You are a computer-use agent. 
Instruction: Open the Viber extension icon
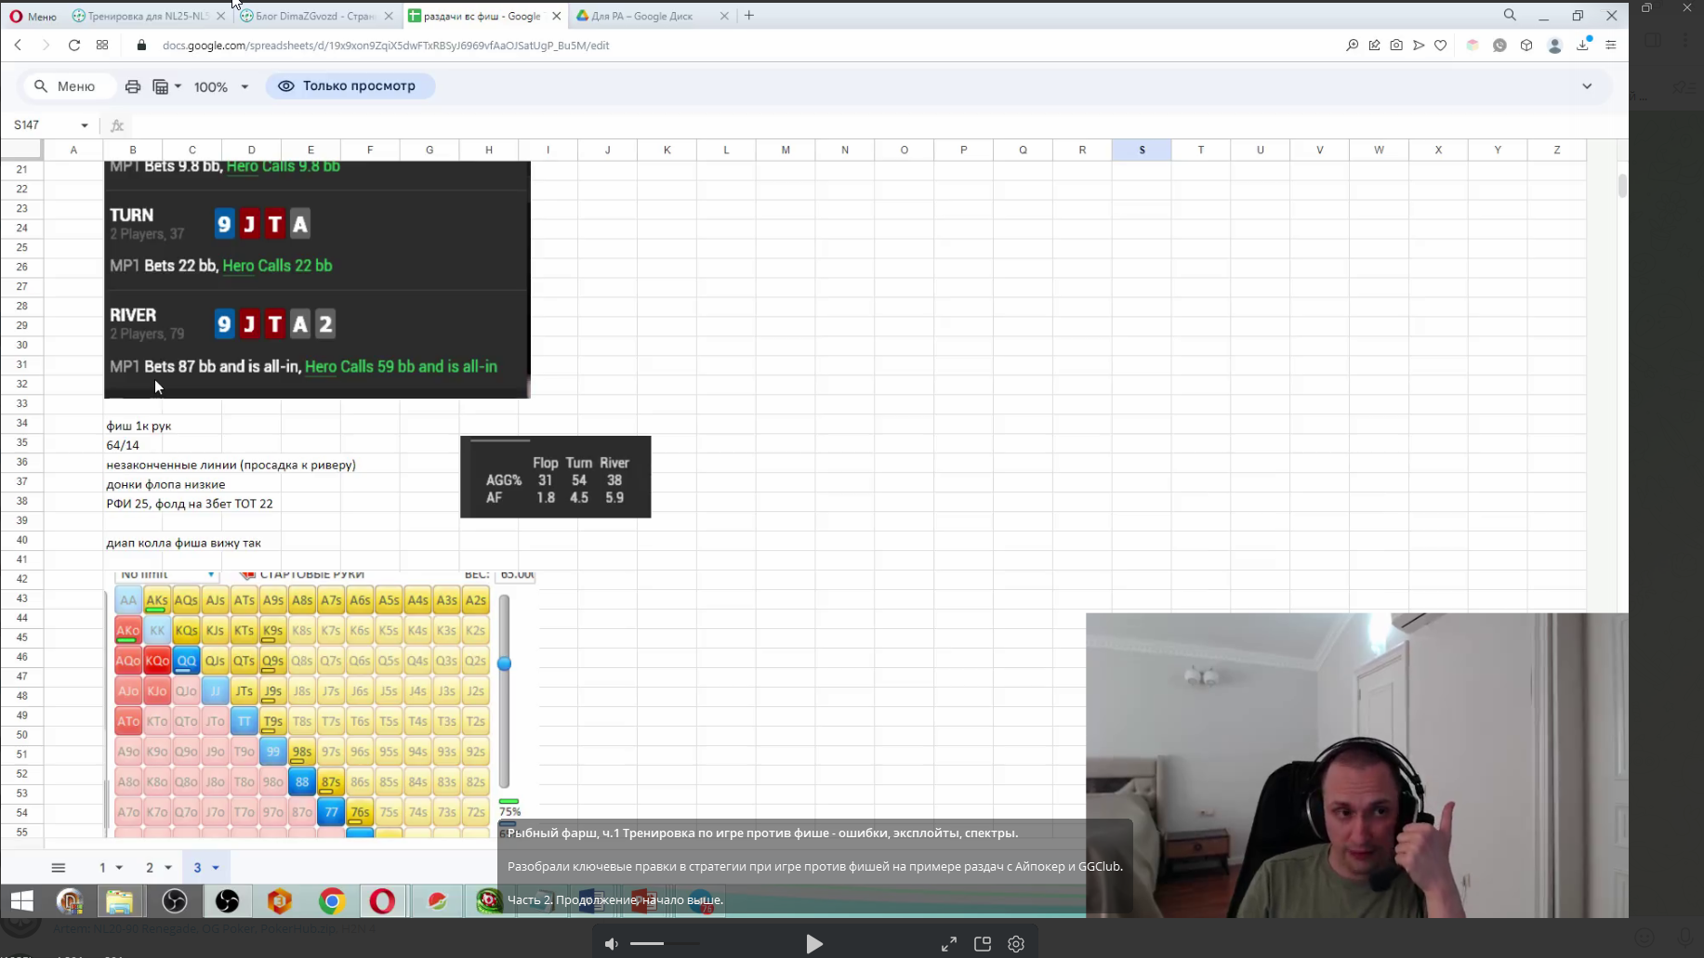point(1499,45)
